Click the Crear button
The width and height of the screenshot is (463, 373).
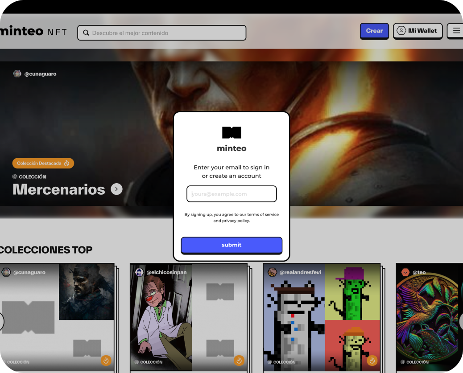coord(374,31)
